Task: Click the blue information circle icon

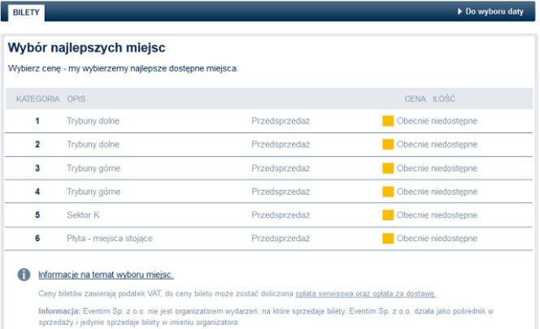Action: [x=24, y=275]
